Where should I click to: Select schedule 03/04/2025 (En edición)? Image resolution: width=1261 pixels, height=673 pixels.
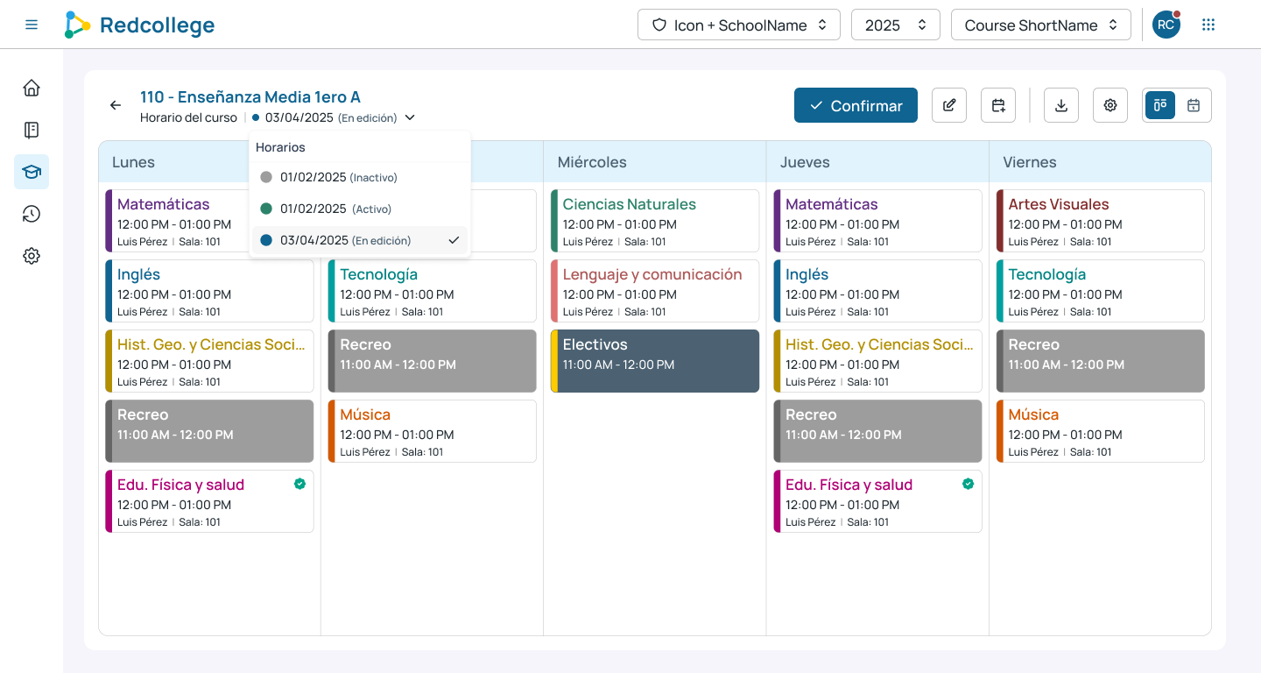(x=360, y=240)
